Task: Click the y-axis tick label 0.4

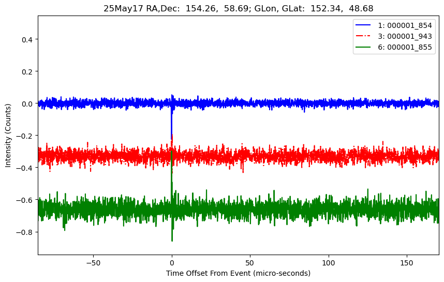Action: (x=27, y=39)
